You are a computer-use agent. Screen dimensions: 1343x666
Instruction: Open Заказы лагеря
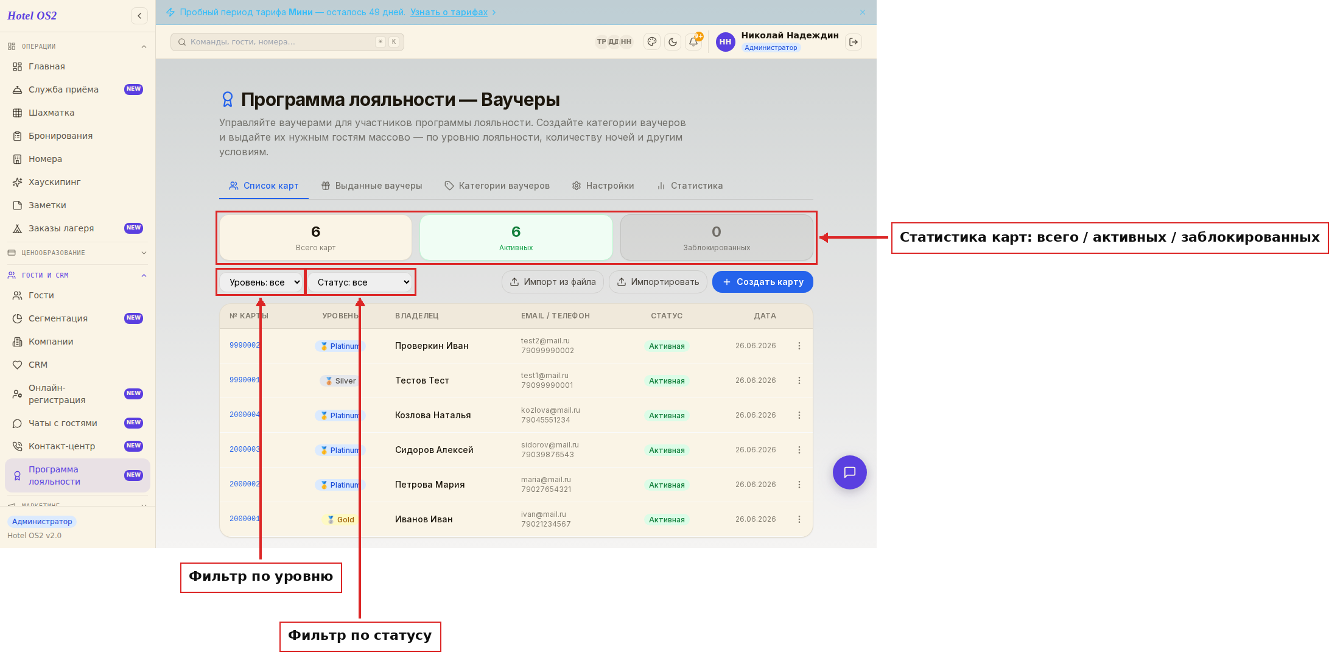point(77,228)
